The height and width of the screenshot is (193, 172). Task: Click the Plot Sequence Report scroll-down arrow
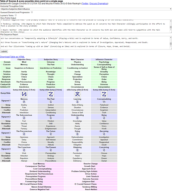[x=170, y=46]
